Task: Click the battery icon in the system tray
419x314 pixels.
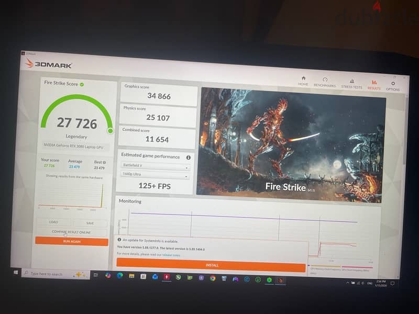Action: click(353, 283)
